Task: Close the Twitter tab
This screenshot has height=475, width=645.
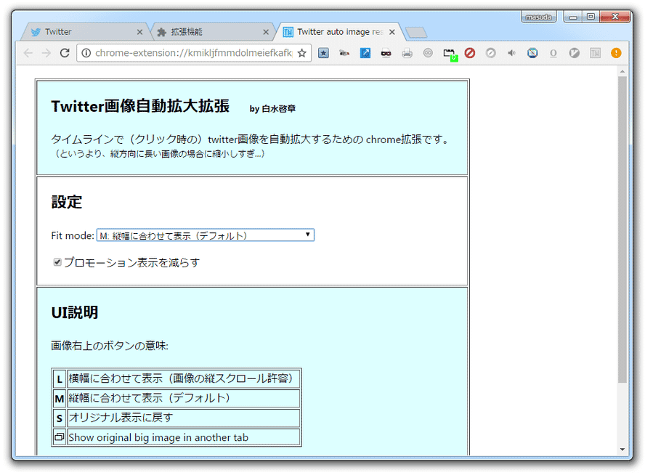Action: pyautogui.click(x=140, y=32)
